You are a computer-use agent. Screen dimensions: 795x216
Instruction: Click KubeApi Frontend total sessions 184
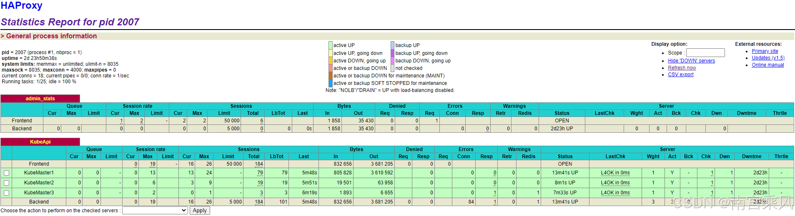(x=259, y=164)
